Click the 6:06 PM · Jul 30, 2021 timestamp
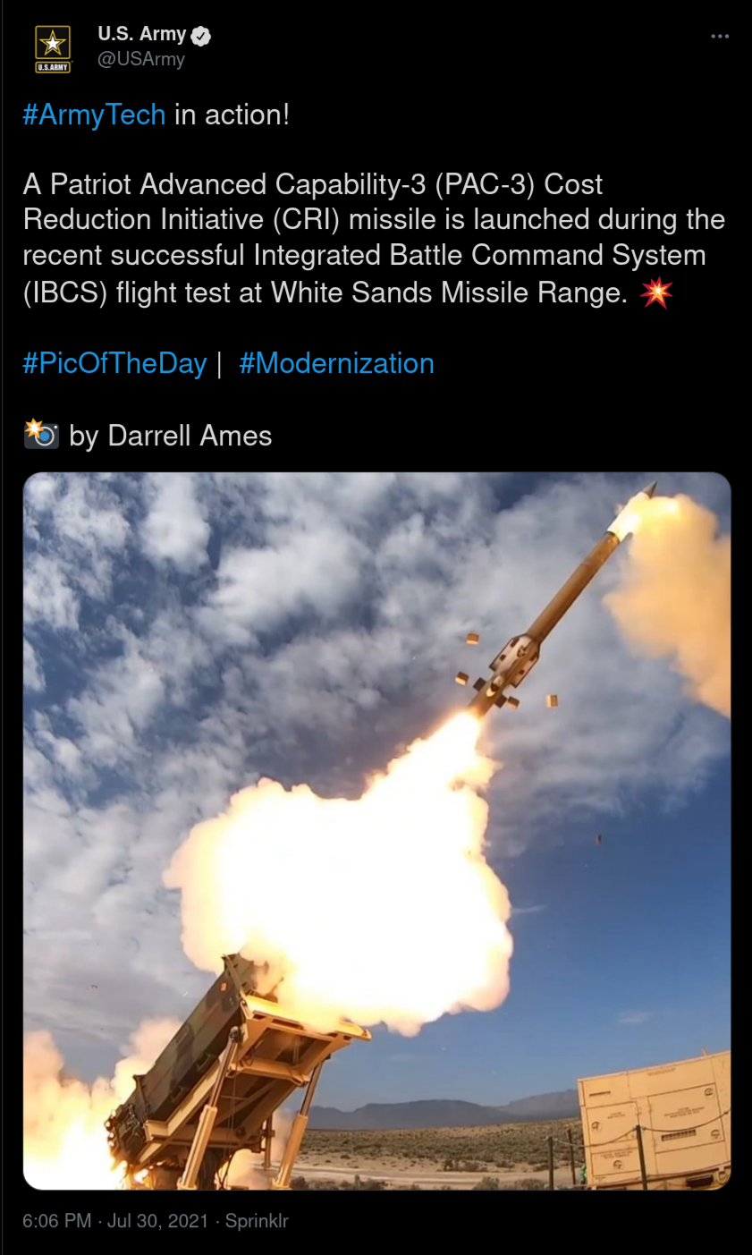752x1255 pixels. click(x=116, y=1220)
